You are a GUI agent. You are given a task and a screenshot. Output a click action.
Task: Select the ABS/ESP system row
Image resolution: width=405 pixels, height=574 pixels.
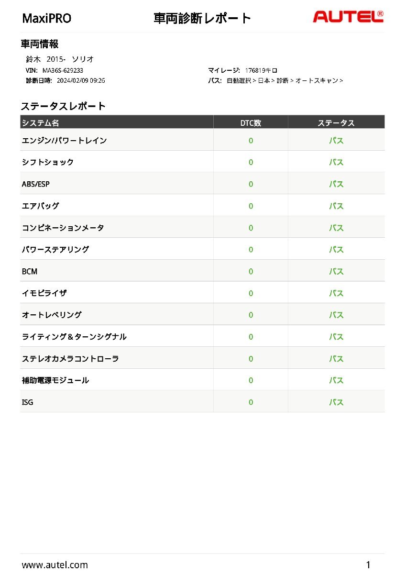click(x=36, y=184)
